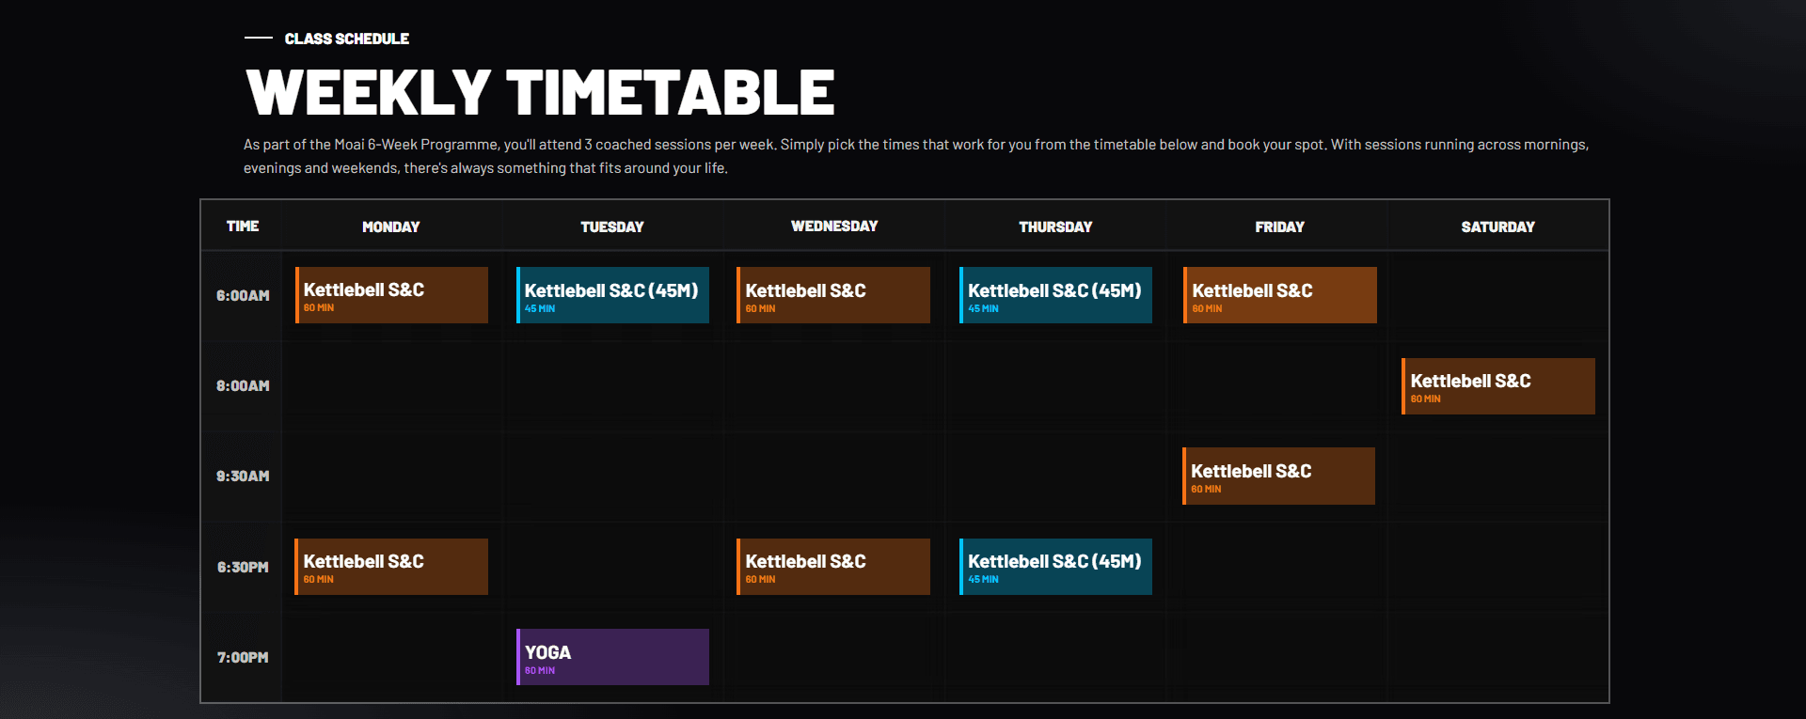Screen dimensions: 1806x719
Task: Click the 7:00PM time row label
Action: click(x=243, y=658)
